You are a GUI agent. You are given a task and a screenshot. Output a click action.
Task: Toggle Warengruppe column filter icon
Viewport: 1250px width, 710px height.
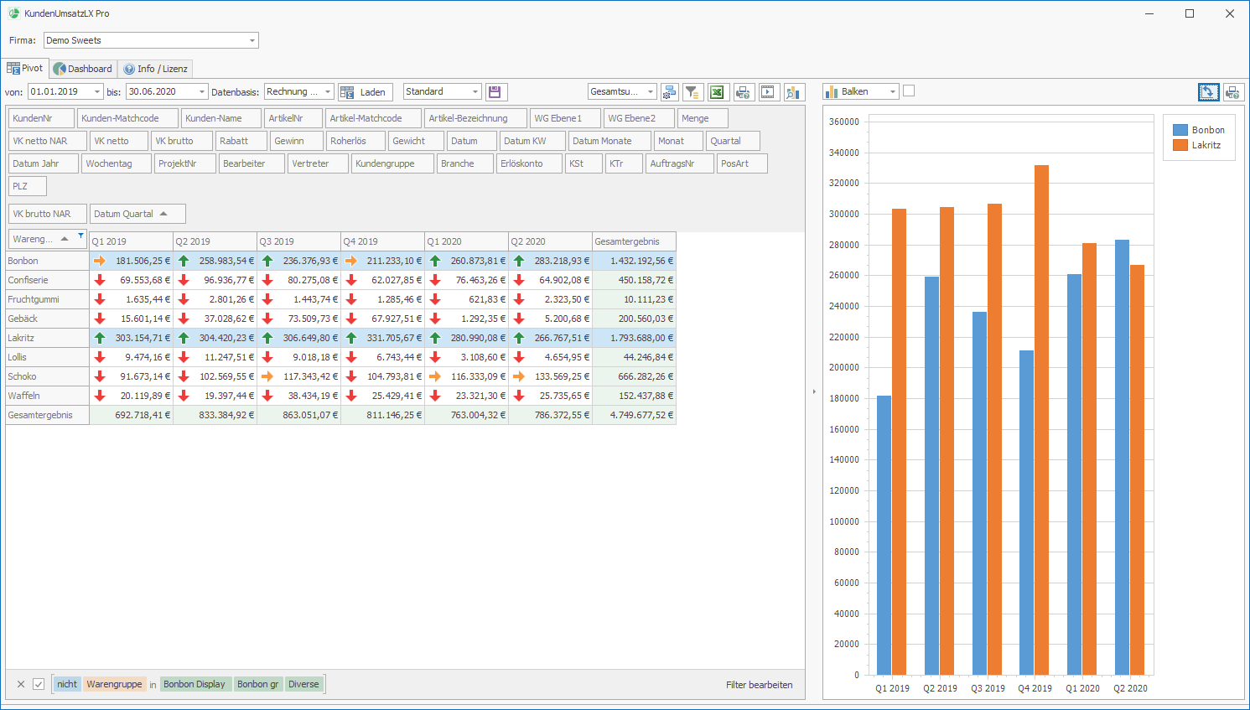(80, 236)
